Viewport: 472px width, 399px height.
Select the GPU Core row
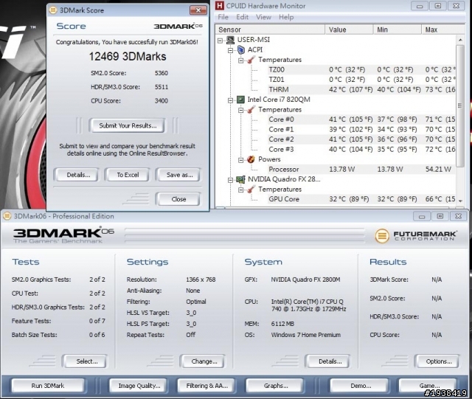pyautogui.click(x=361, y=199)
